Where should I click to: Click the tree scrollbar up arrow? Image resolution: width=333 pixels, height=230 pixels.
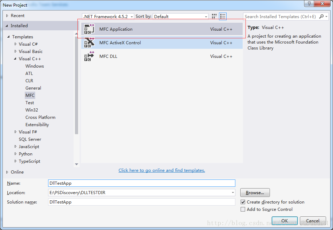(76, 33)
